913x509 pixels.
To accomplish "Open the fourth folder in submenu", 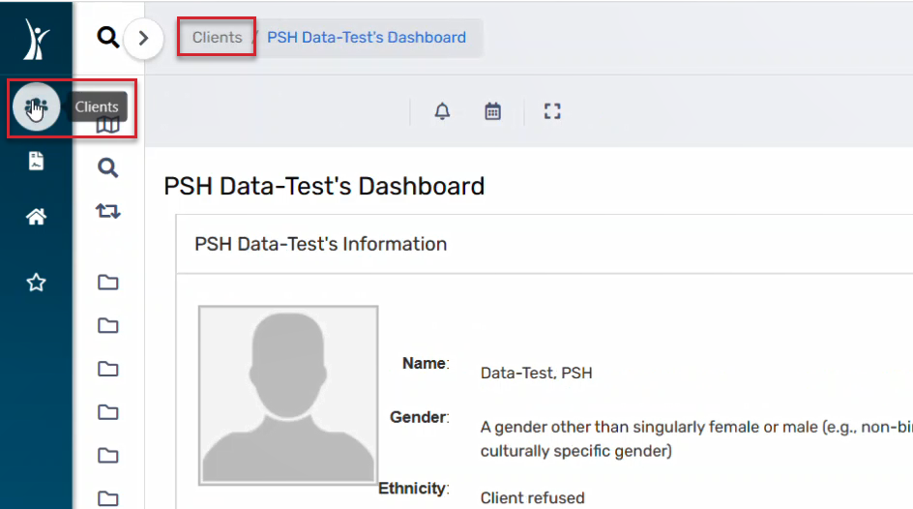I will 107,412.
